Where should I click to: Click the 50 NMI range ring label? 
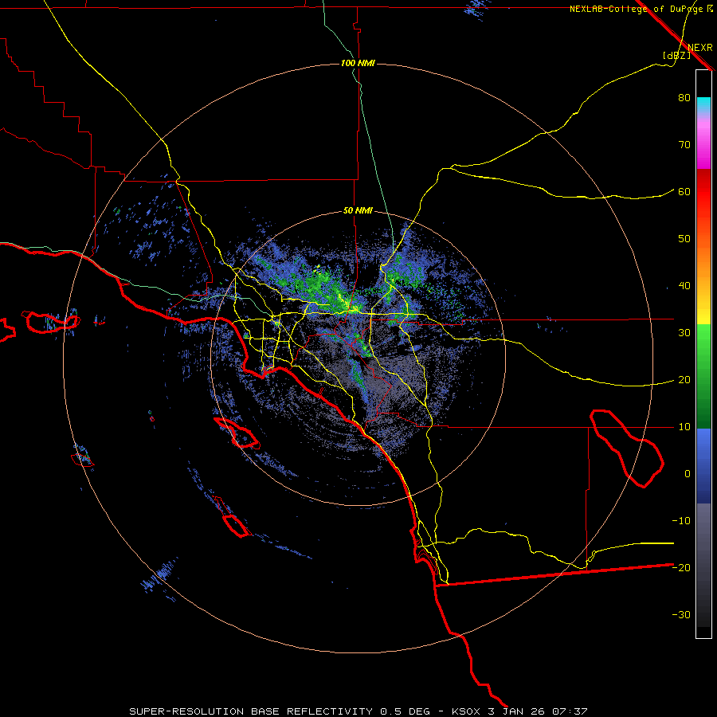click(x=358, y=211)
